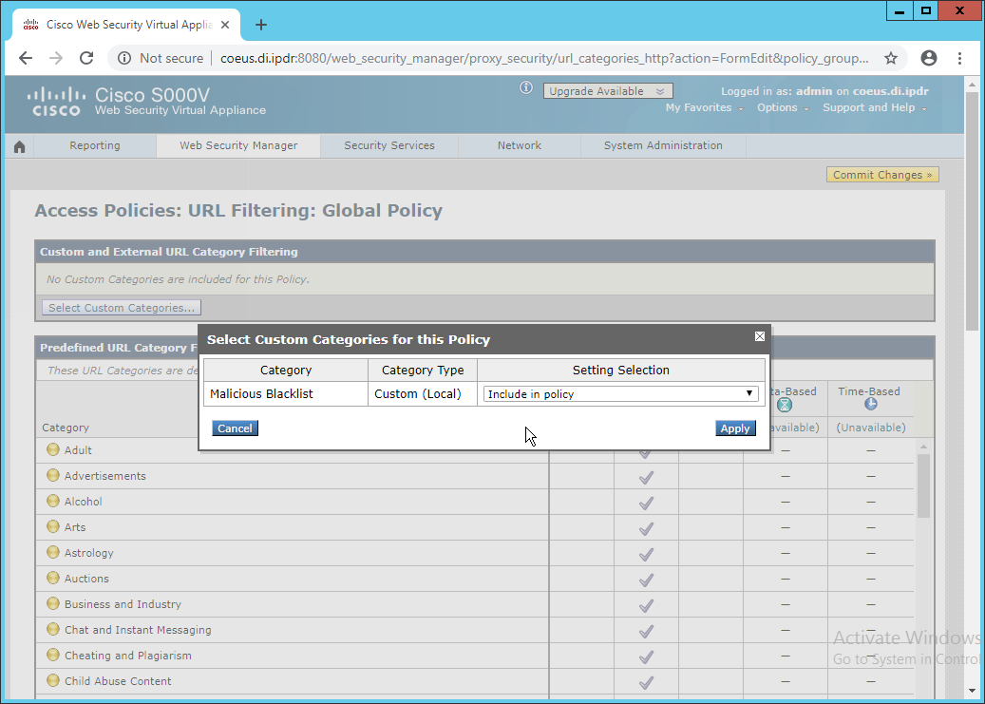Close the Select Custom Categories dialog
The height and width of the screenshot is (704, 985).
[760, 336]
